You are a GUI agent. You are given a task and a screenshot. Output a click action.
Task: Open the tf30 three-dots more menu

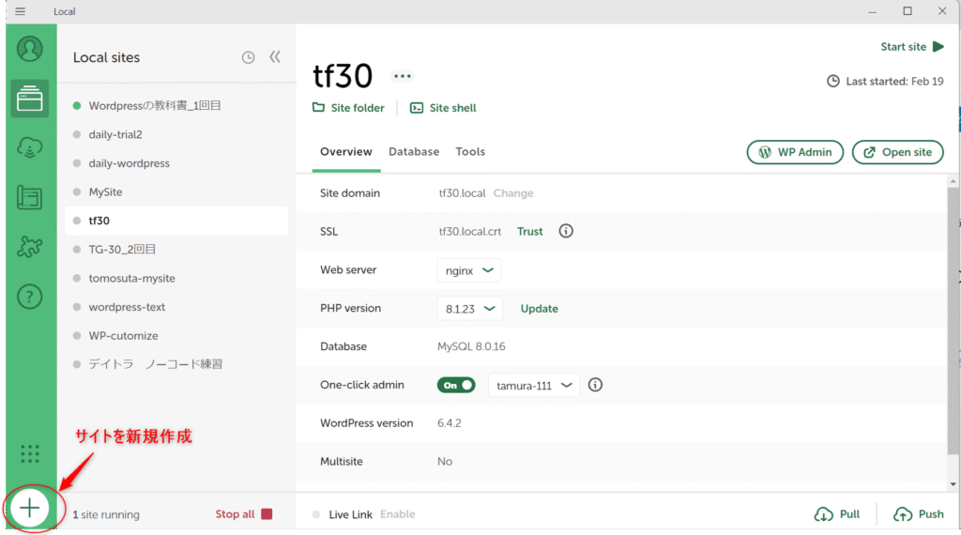[403, 76]
